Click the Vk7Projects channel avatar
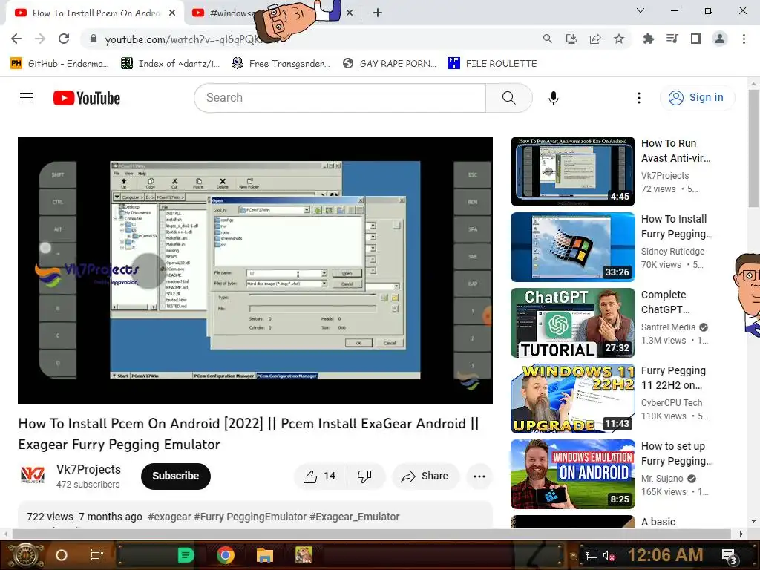Viewport: 760px width, 570px height. click(33, 476)
